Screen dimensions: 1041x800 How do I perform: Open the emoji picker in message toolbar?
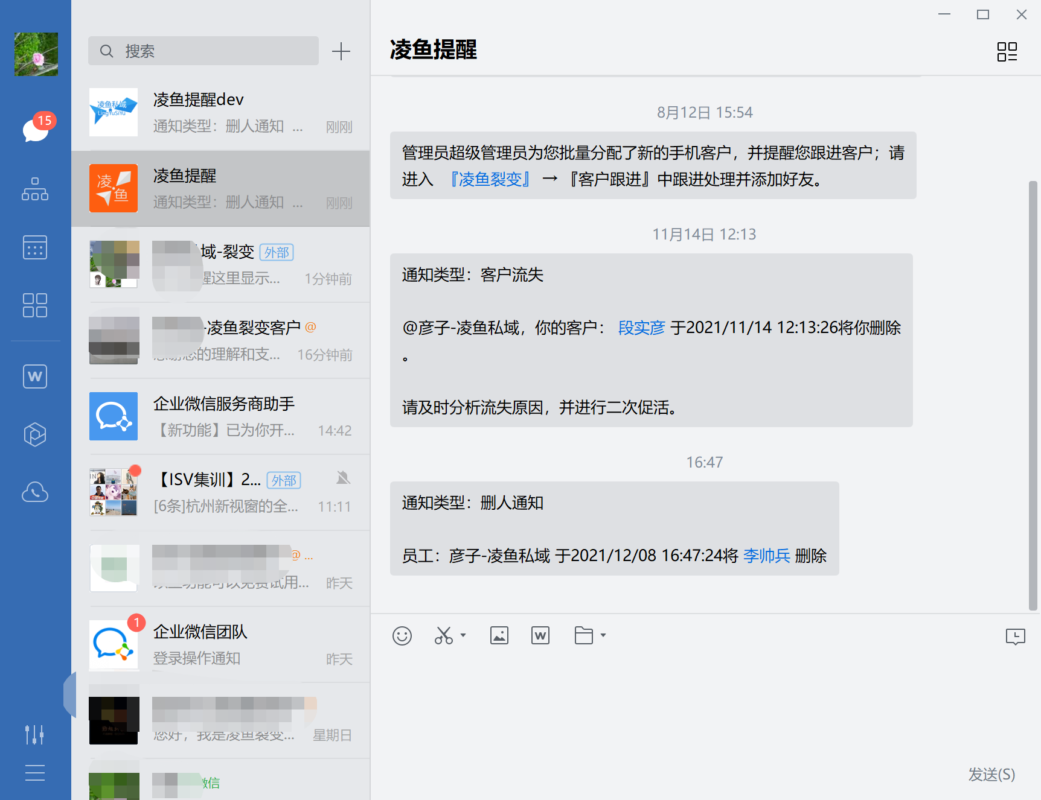tap(402, 636)
